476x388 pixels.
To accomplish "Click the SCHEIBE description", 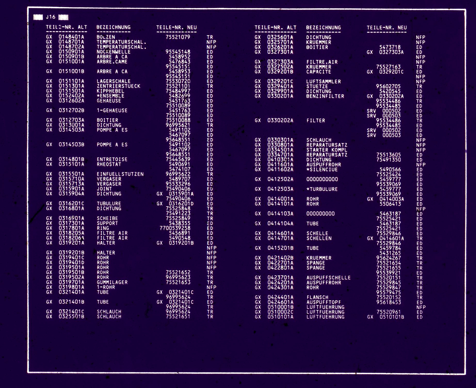I will (x=107, y=218).
